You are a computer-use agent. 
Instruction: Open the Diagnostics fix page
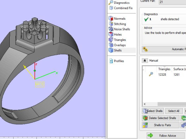click(119, 3)
